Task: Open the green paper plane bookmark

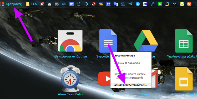Action: point(130,4)
